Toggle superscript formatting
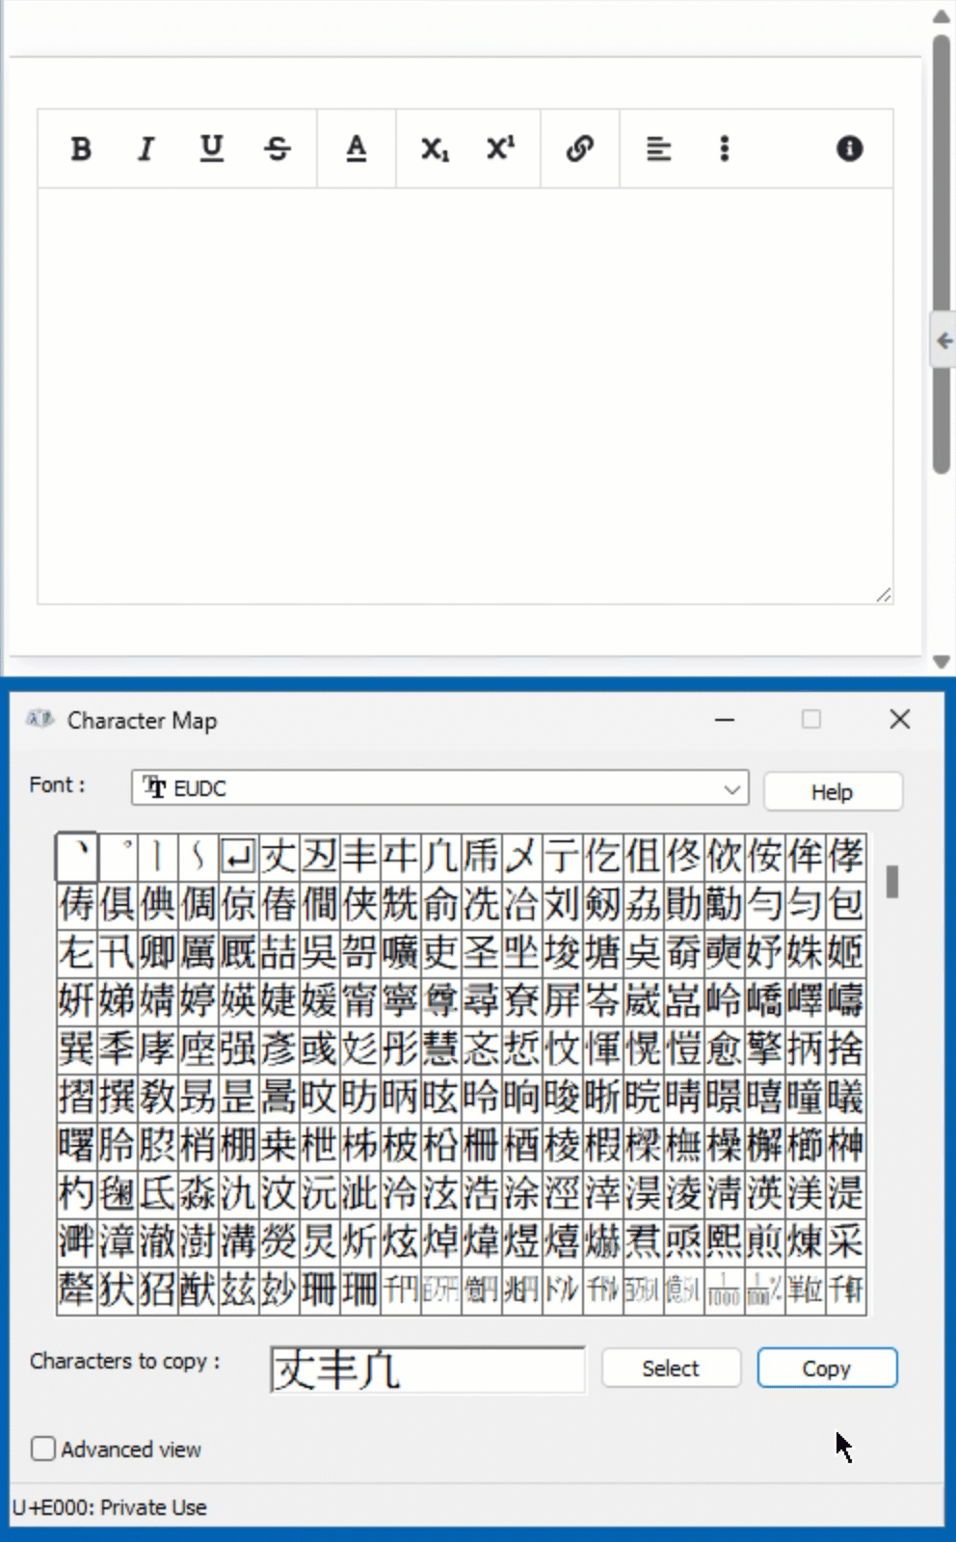Viewport: 956px width, 1542px height. pos(500,148)
